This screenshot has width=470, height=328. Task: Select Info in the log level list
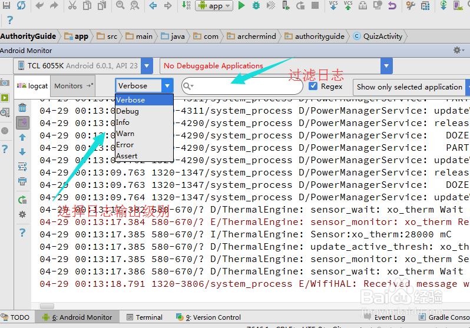click(x=144, y=122)
